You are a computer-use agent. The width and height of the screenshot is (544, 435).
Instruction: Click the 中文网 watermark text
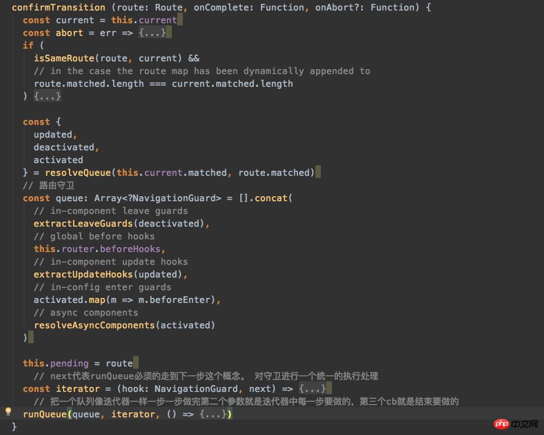tap(524, 424)
